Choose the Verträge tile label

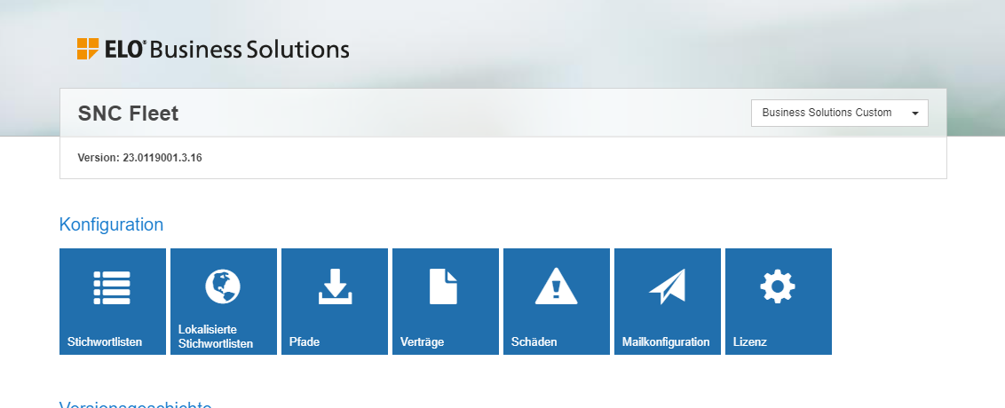click(x=422, y=341)
